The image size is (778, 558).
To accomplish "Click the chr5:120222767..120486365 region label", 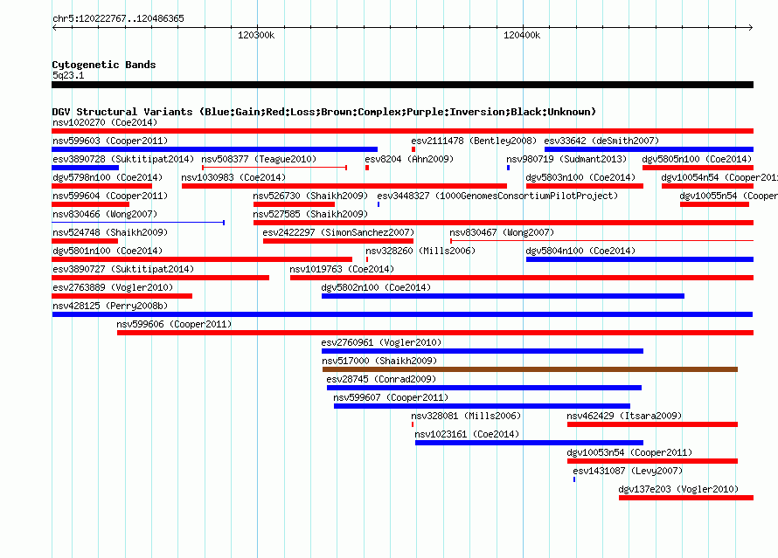I will [x=118, y=18].
